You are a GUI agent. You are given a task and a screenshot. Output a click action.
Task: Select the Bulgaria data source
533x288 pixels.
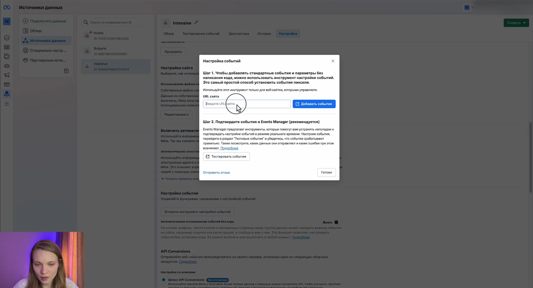click(115, 51)
